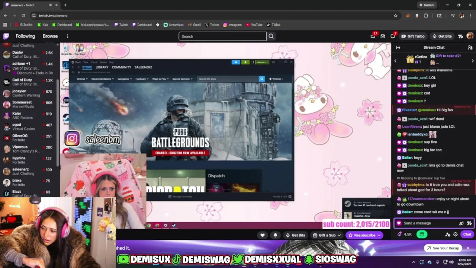The image size is (476, 268).
Task: Click the Steam store search magnifier
Action: 262,79
